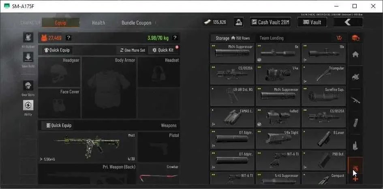This screenshot has width=383, height=189.
Task: Open the Cash Vault 28M button
Action: (x=270, y=22)
